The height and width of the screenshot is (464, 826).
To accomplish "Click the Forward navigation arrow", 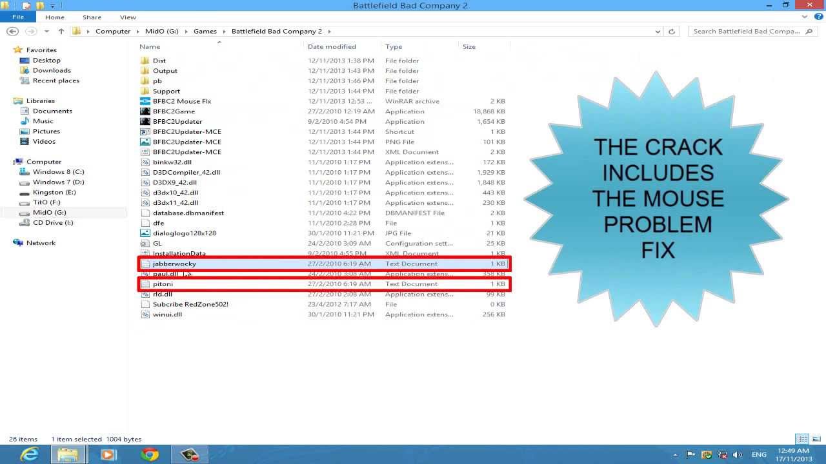I will coord(30,31).
